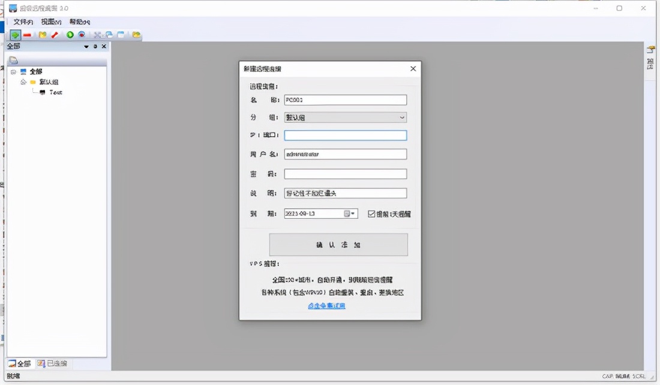Viewport: 660px width, 385px height.
Task: Click the green add-connection toolbar icon
Action: tap(15, 35)
